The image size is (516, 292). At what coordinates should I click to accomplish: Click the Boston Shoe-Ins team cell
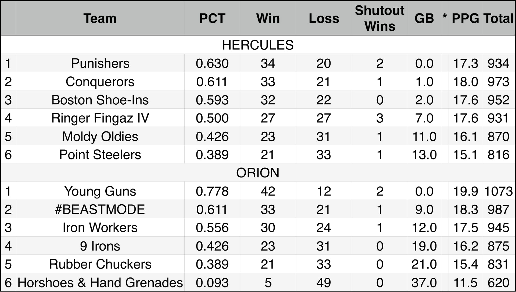coord(100,100)
